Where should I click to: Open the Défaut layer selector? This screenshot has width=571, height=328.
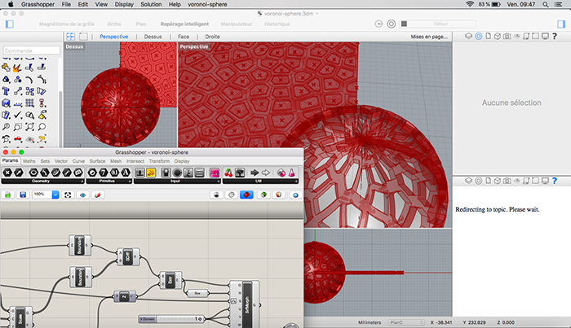438,24
